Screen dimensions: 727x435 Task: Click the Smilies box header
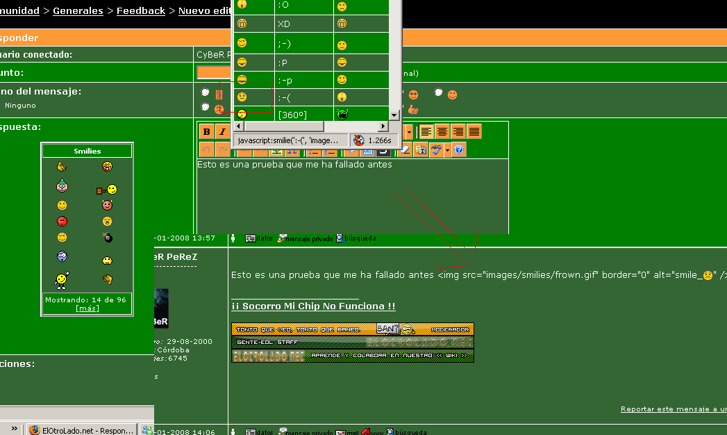pos(87,151)
